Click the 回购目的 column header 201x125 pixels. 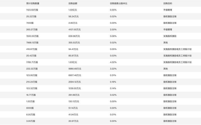click(x=168, y=3)
